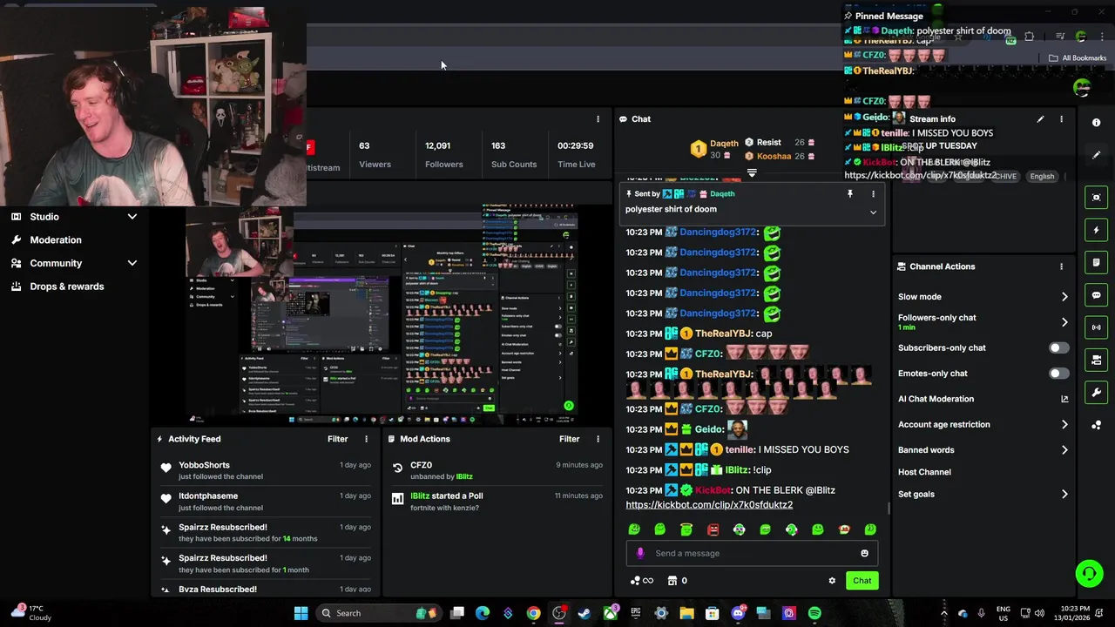Open Activity Feed three-dot menu

click(366, 439)
